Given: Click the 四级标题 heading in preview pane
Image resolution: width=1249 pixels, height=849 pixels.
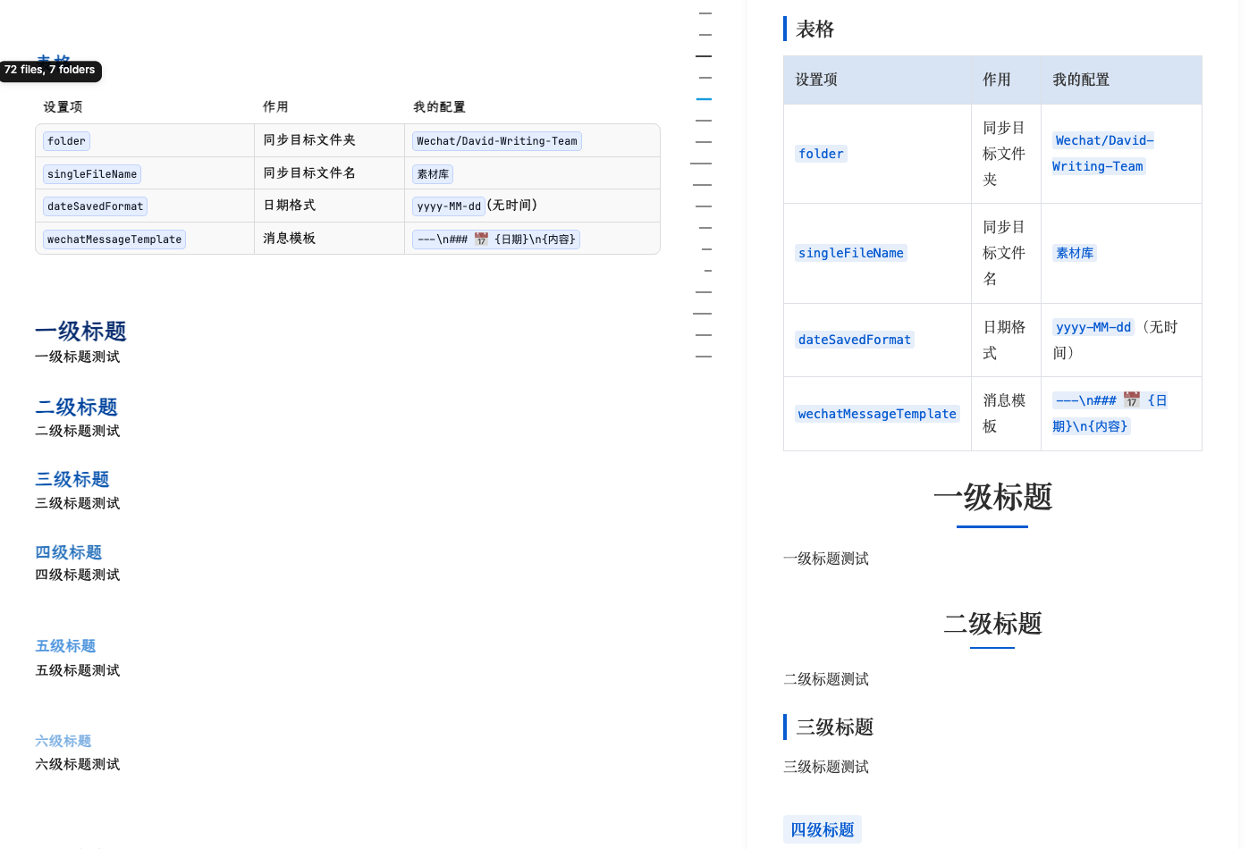Looking at the screenshot, I should [x=822, y=829].
